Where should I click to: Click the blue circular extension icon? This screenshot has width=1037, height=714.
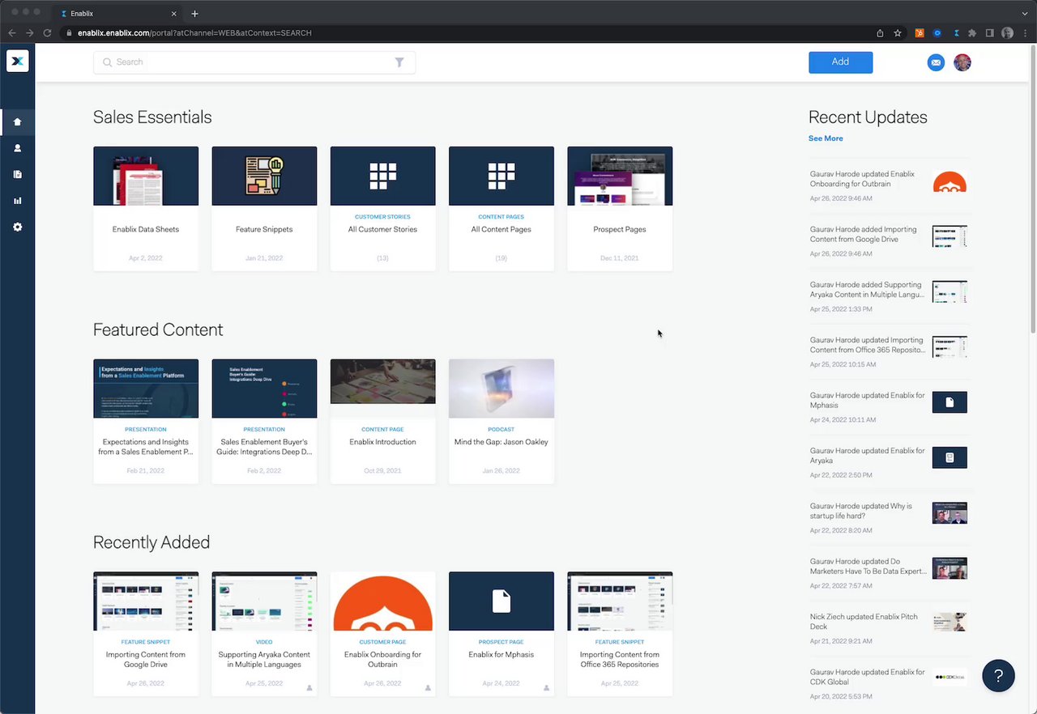pyautogui.click(x=937, y=33)
